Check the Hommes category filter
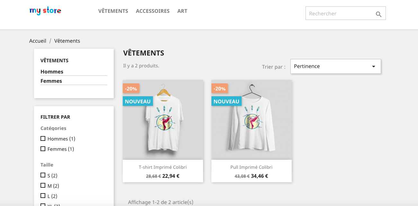The width and height of the screenshot is (418, 206). 43,139
